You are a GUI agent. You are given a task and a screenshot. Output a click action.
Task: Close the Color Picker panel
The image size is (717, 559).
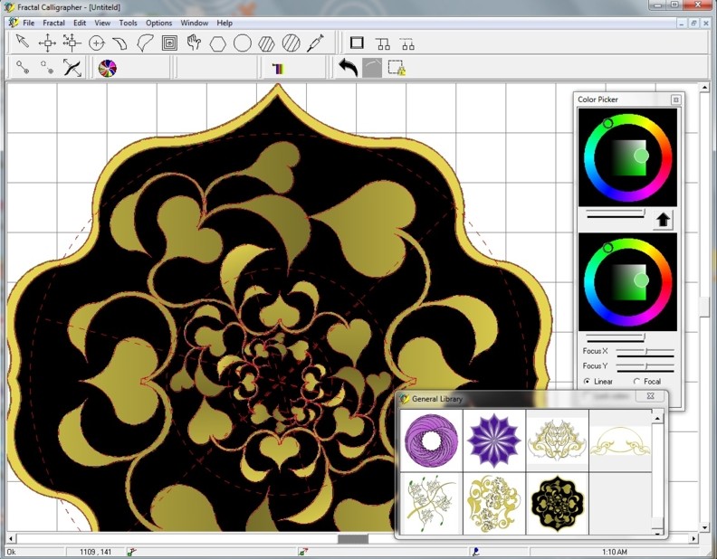click(675, 99)
